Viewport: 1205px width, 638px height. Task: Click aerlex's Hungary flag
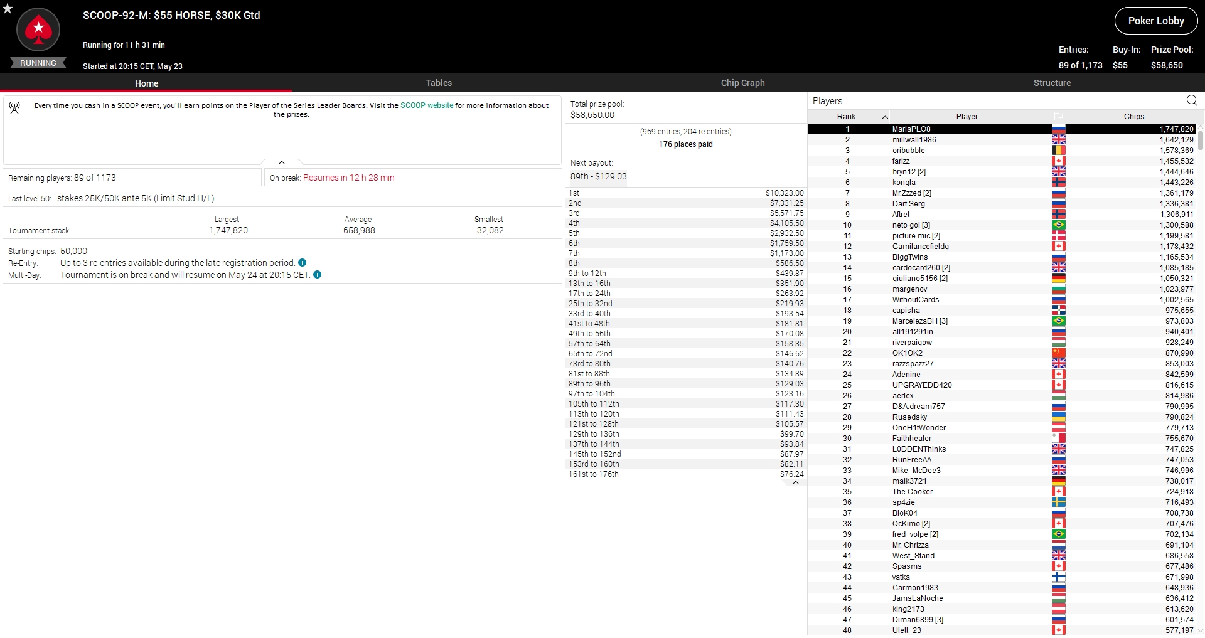pyautogui.click(x=1058, y=396)
